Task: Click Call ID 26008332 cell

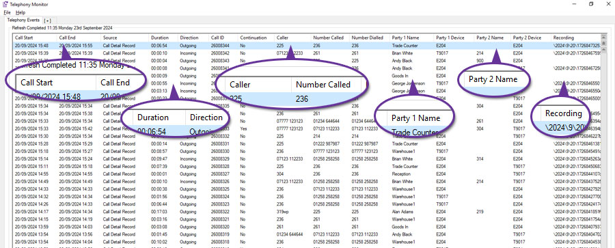Action: pyautogui.click(x=220, y=136)
